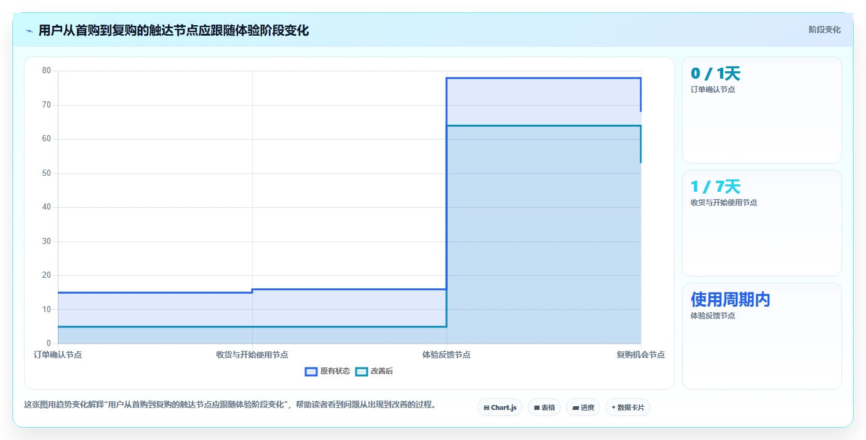Click the 收货与开始使用节点 caption in second card
The image size is (866, 440).
(x=724, y=203)
